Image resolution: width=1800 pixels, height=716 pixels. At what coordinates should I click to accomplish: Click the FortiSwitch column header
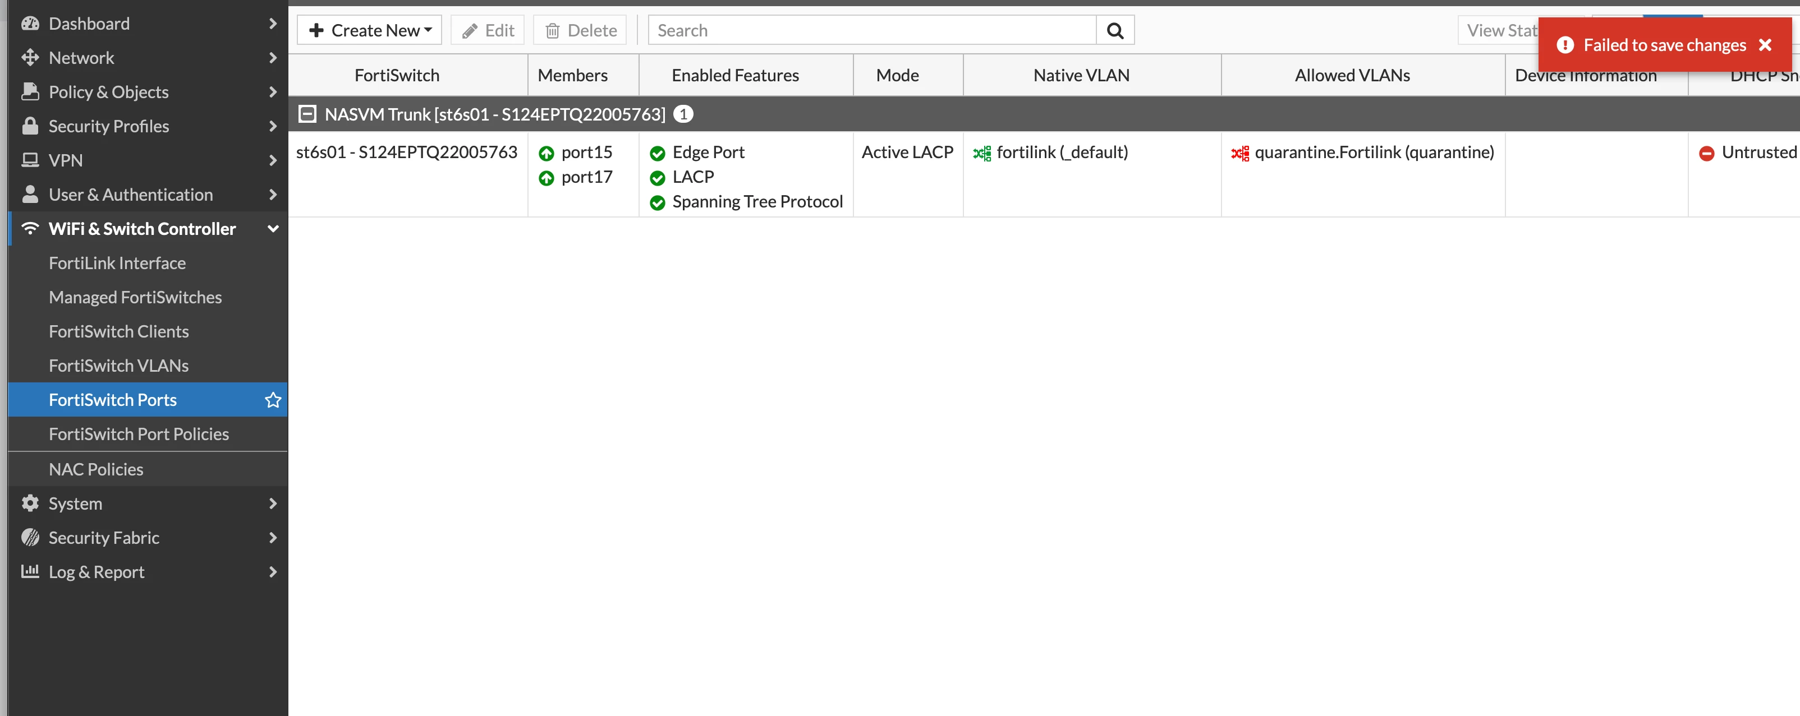408,76
